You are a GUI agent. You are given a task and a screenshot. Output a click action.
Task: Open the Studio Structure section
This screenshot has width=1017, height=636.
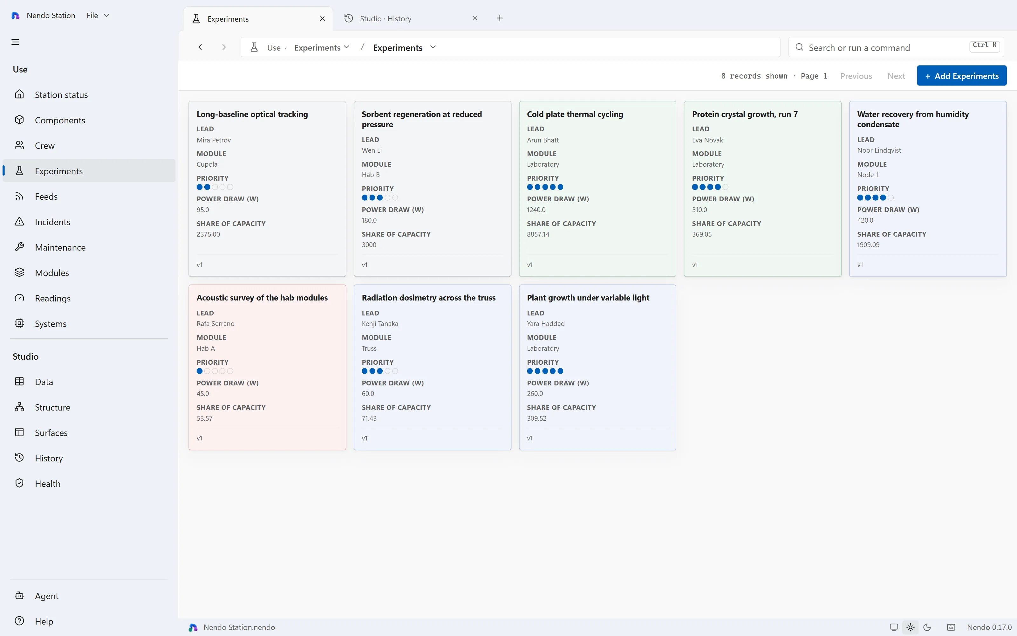point(89,407)
